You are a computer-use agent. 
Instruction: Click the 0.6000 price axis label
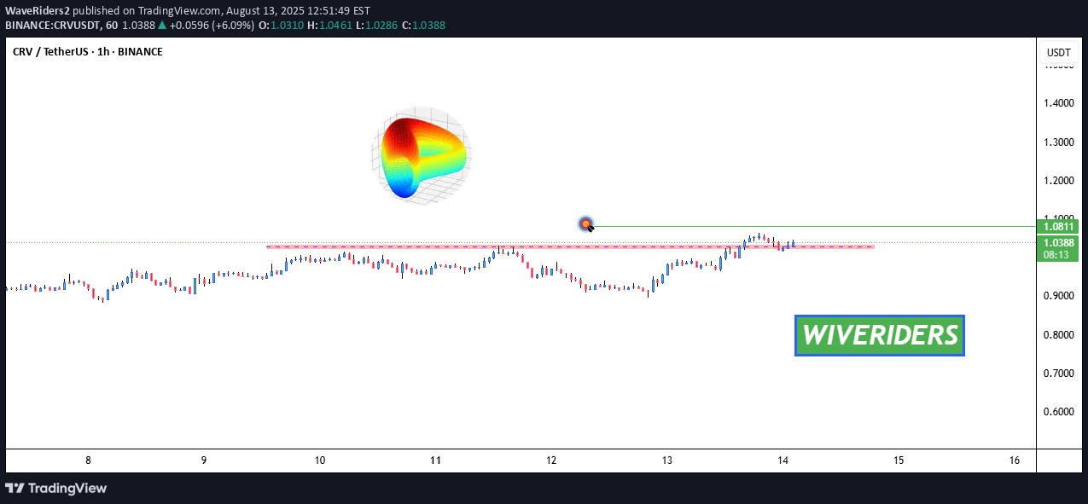1059,412
